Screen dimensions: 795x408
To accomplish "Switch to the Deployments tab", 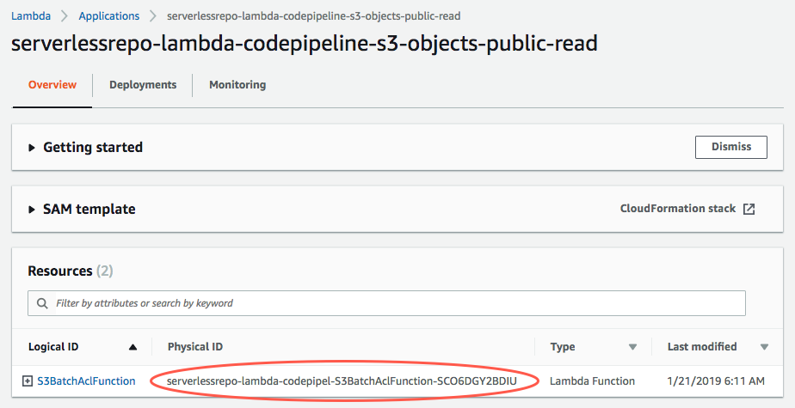I will (x=143, y=84).
